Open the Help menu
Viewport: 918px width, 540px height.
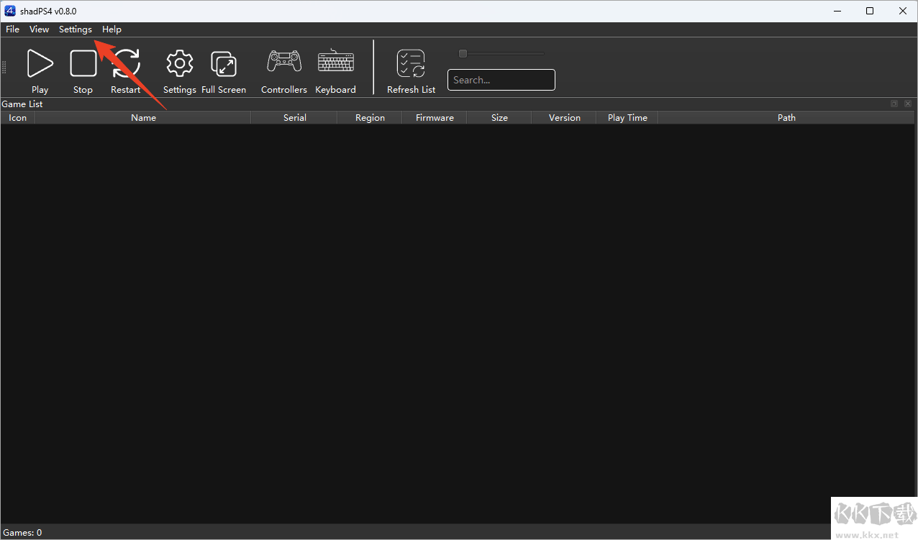tap(112, 29)
